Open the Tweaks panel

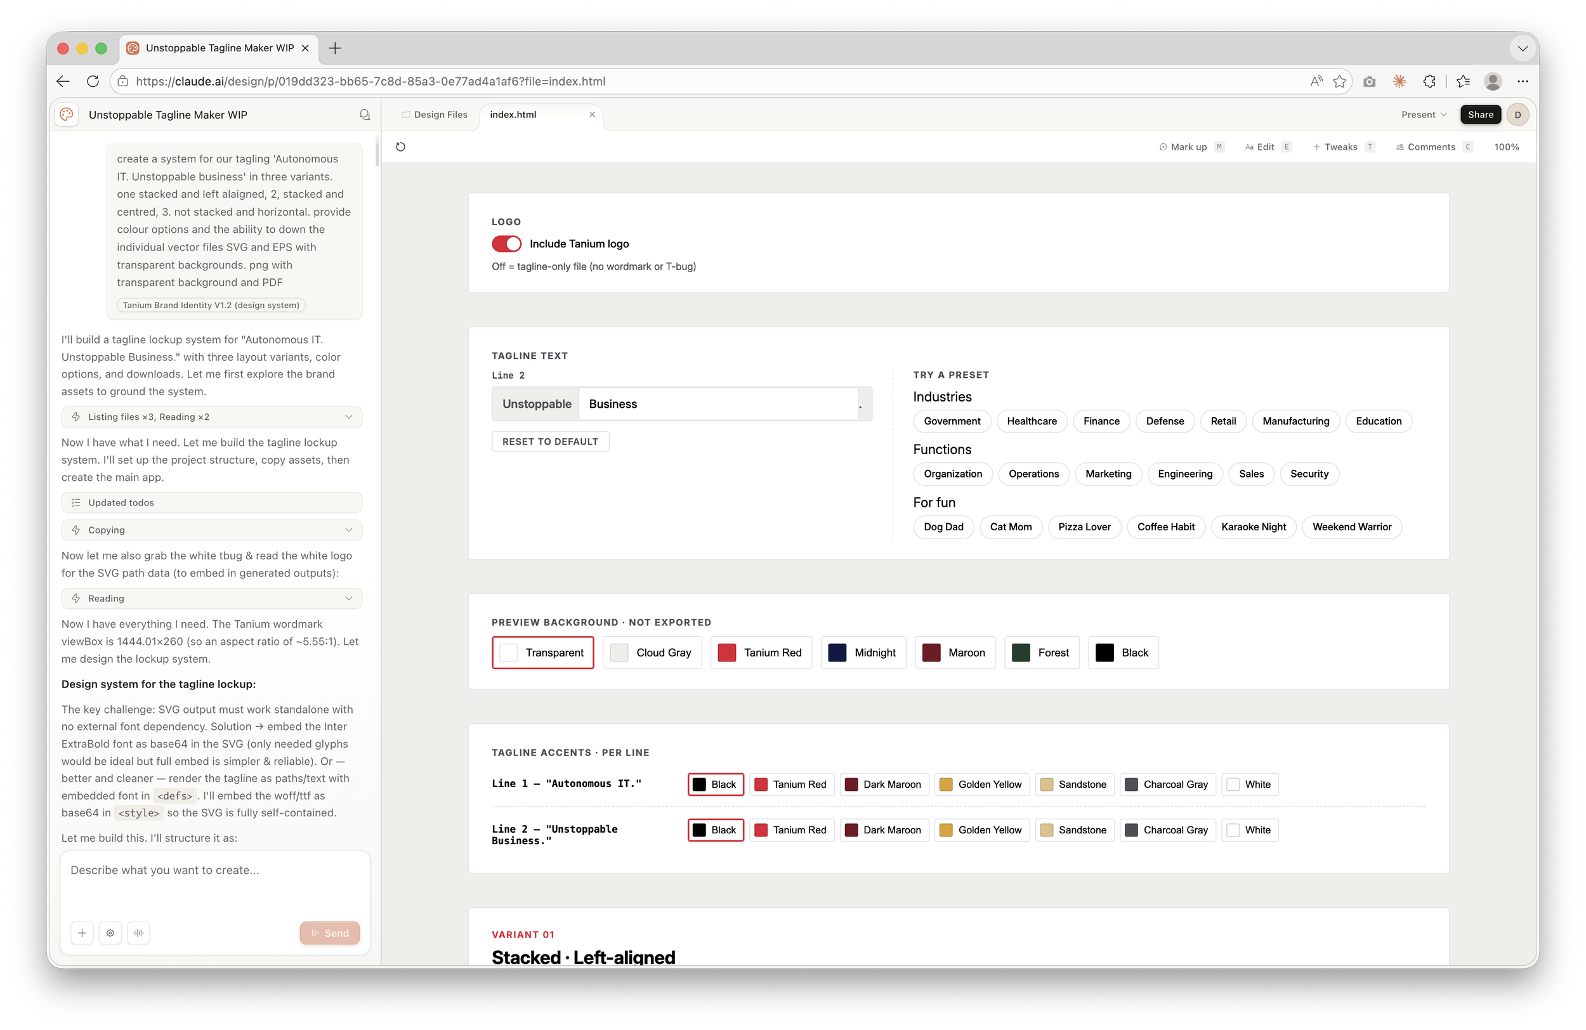coord(1343,147)
